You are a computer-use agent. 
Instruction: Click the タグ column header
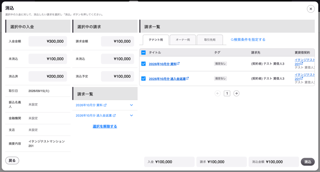point(217,53)
